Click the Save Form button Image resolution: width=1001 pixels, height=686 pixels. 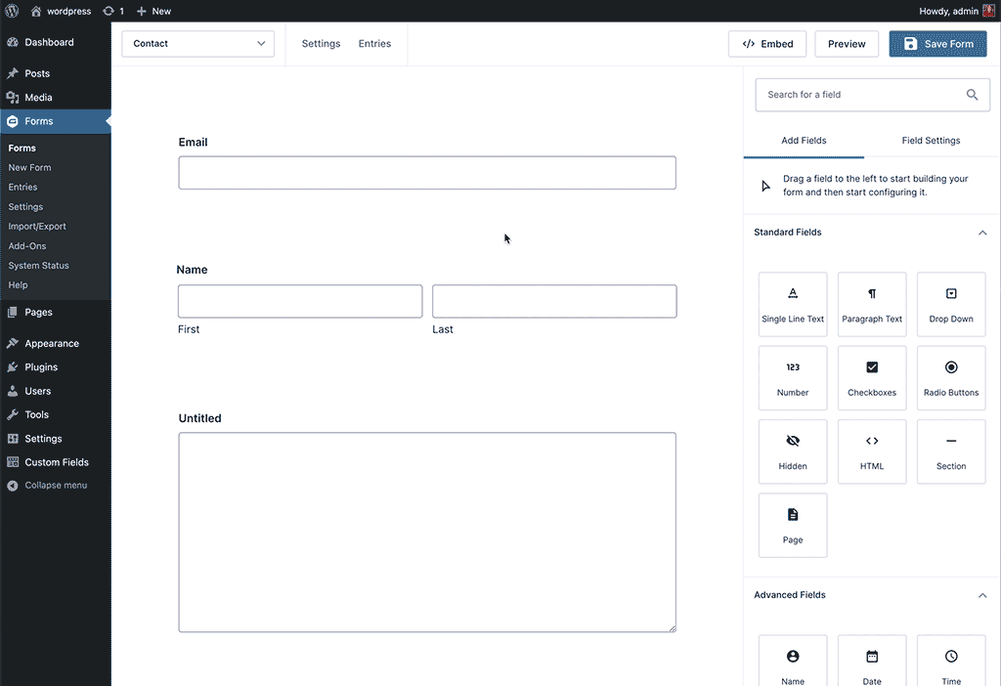pos(936,43)
